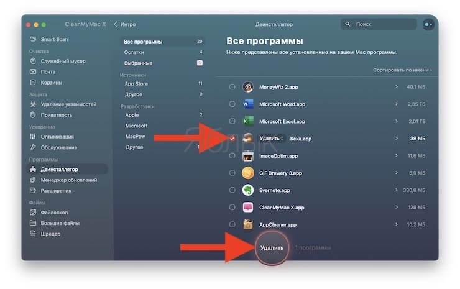Image resolution: width=460 pixels, height=289 pixels.
Task: Go back to Интро
Action: 125,24
